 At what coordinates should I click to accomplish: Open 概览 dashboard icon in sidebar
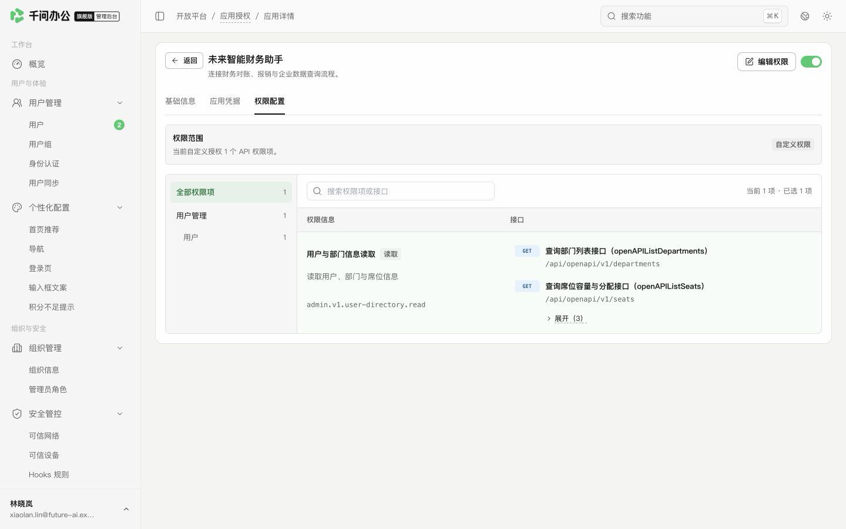pos(17,64)
